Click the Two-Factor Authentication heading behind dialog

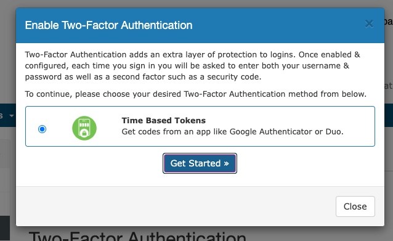137,236
